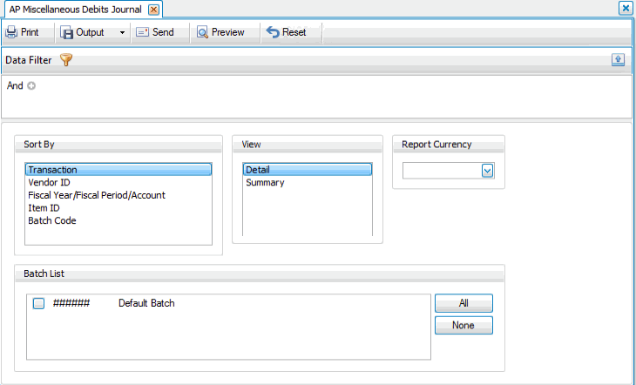The width and height of the screenshot is (636, 385).
Task: Click inside the Report Currency field
Action: (x=442, y=171)
